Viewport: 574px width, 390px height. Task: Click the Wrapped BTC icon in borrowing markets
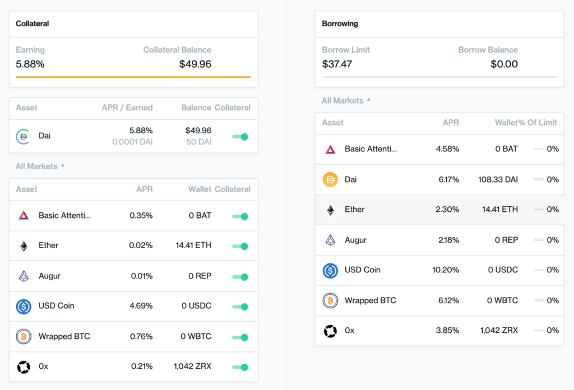click(330, 300)
